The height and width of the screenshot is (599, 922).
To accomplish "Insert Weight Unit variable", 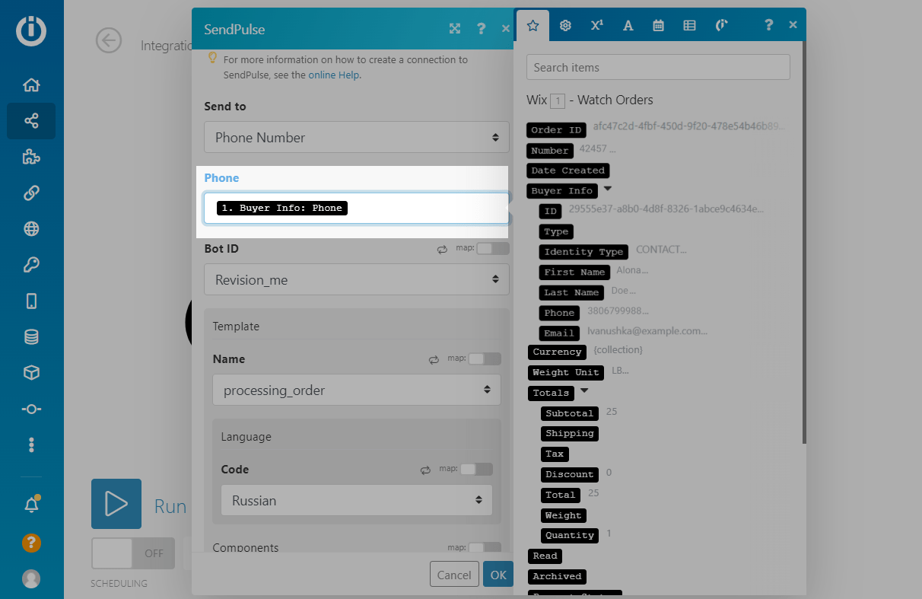I will tap(566, 373).
